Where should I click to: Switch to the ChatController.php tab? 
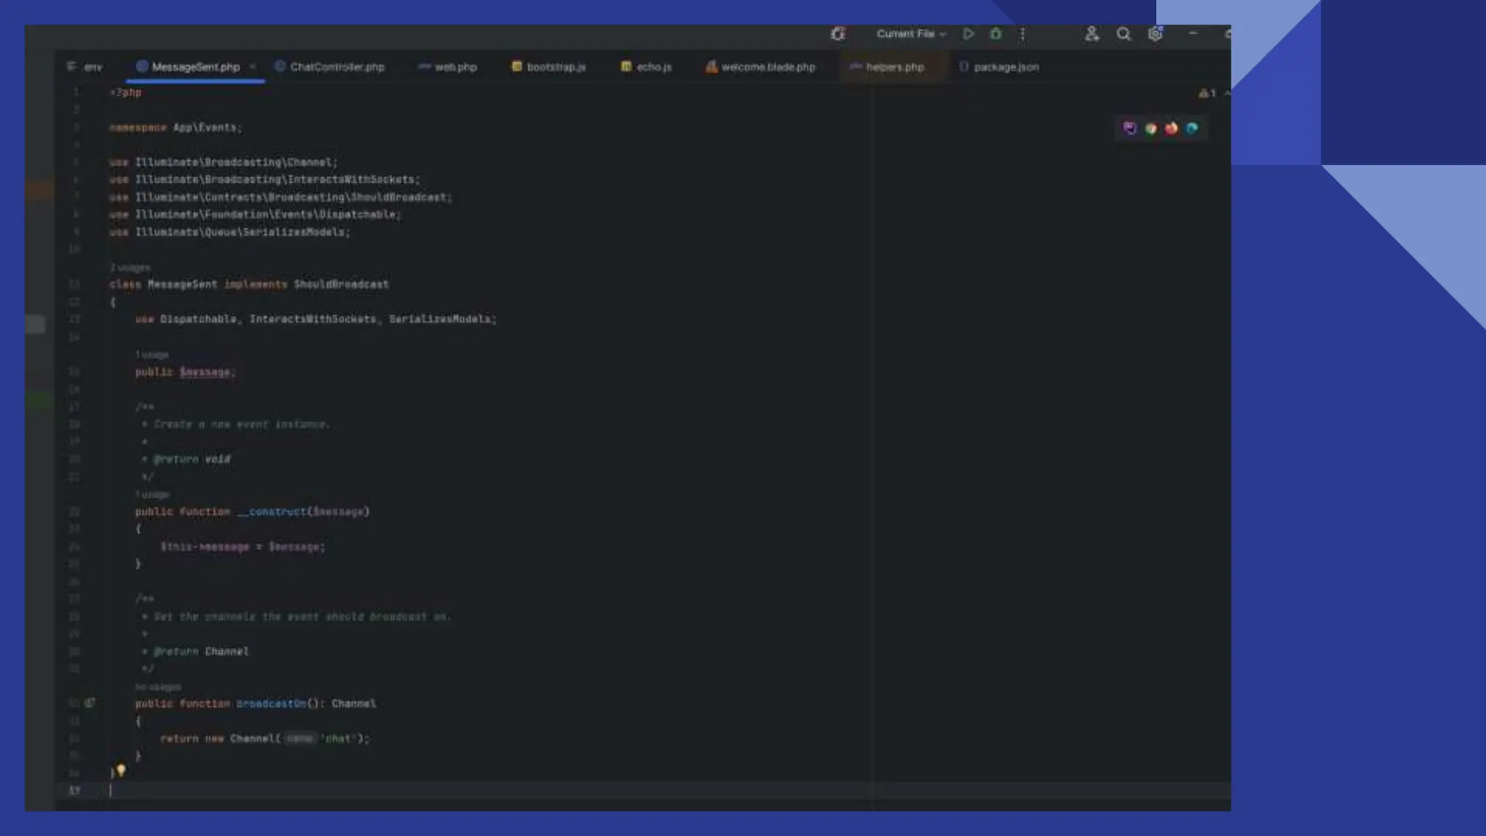tap(337, 67)
